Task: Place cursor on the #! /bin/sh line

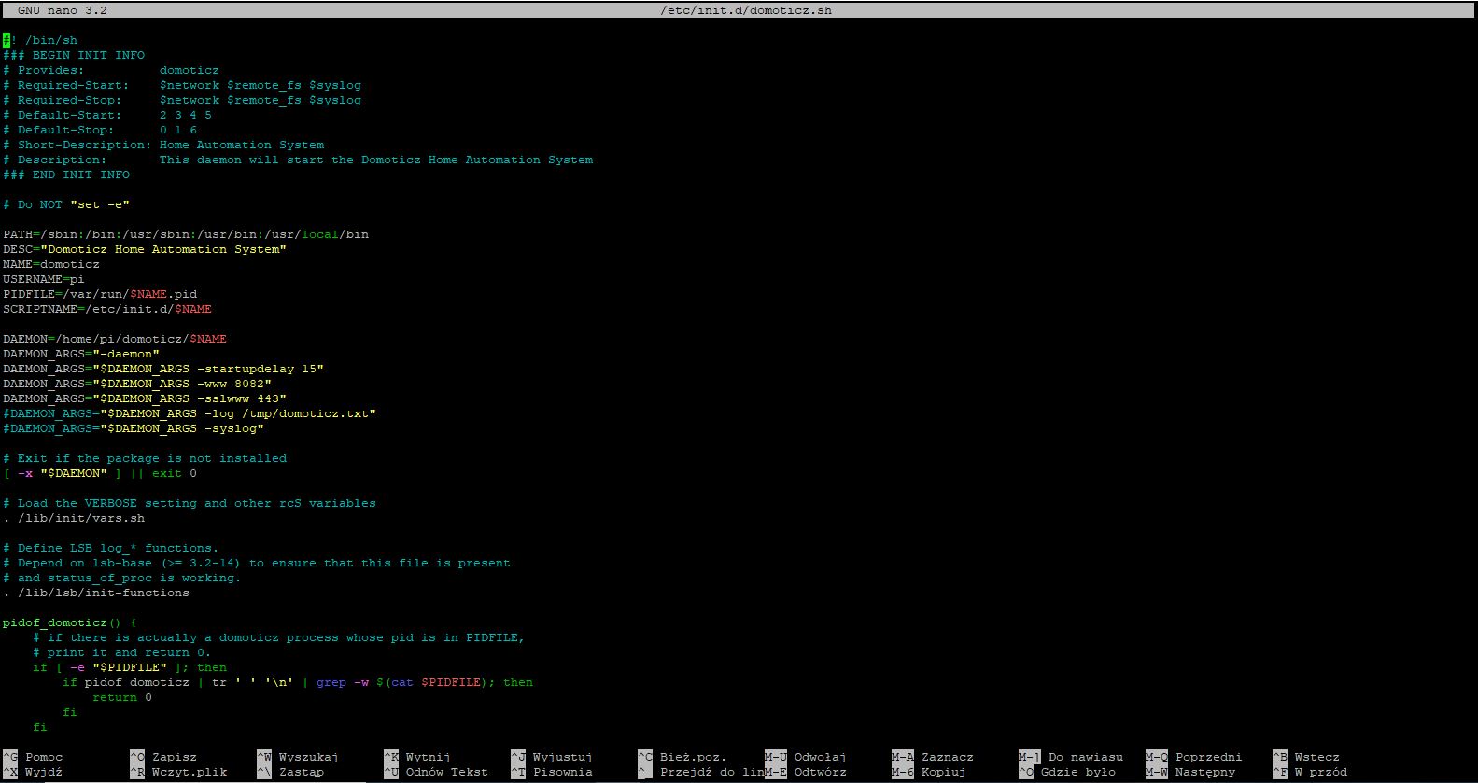Action: [x=40, y=40]
